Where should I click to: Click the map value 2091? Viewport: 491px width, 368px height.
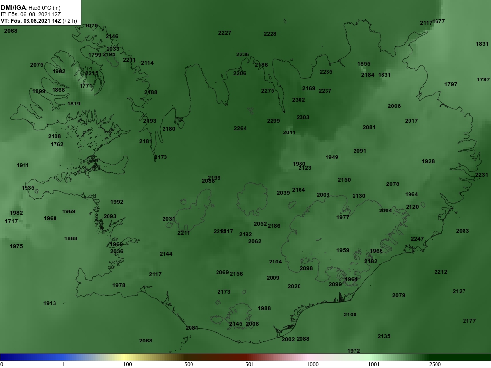(359, 151)
